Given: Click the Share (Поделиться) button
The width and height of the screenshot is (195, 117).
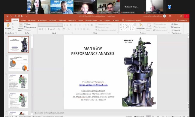Looking at the screenshot, I should [x=182, y=20].
